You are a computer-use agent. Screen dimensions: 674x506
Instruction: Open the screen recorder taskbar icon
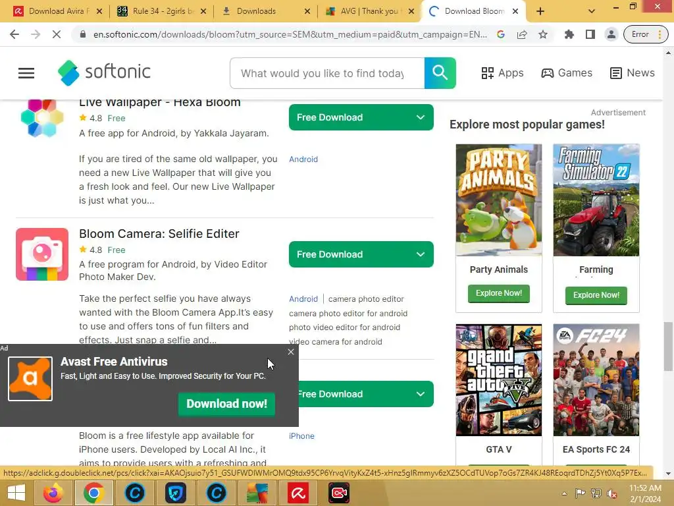(x=339, y=493)
